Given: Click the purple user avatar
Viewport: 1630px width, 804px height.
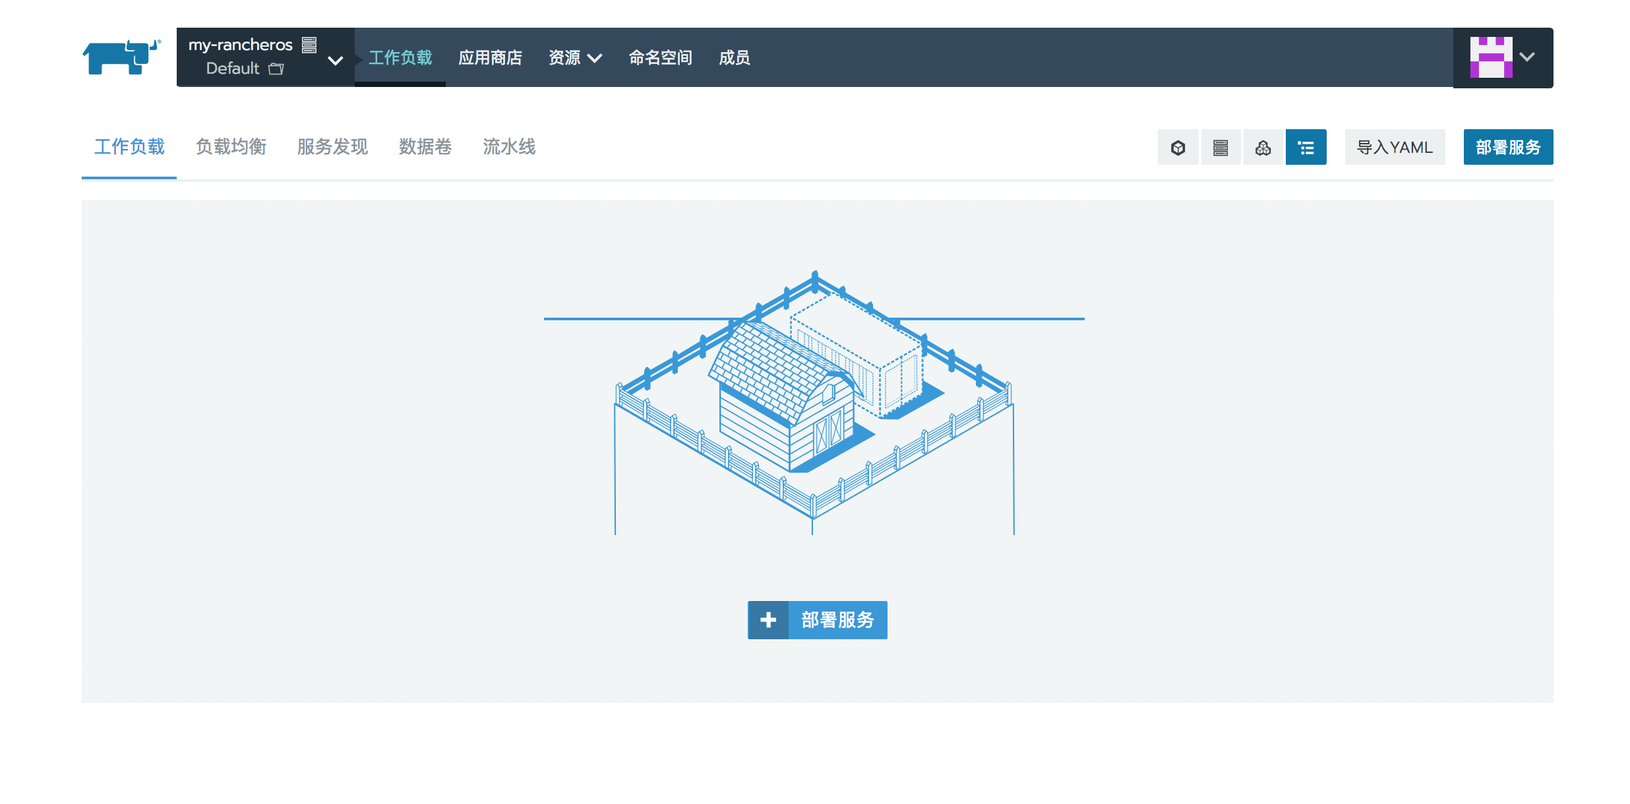Looking at the screenshot, I should [x=1490, y=57].
